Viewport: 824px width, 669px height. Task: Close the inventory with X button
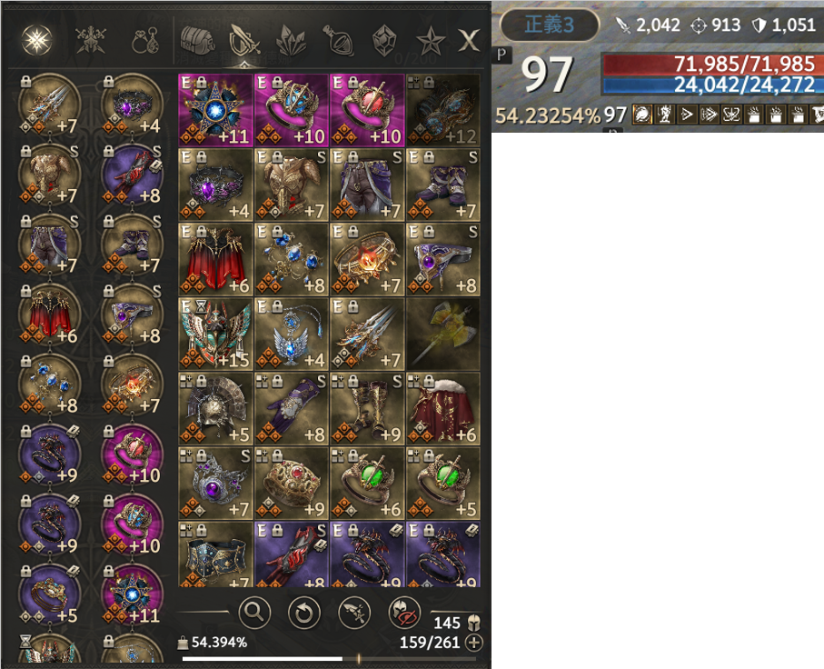click(468, 41)
